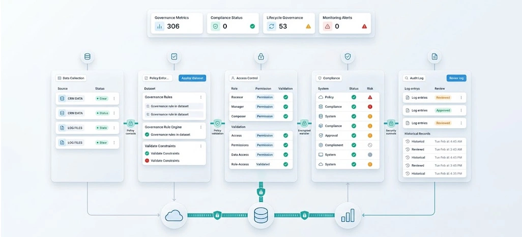Click the grey circle risk indicator in Compliance panel
Viewport: 522px width, 237px height.
370,155
